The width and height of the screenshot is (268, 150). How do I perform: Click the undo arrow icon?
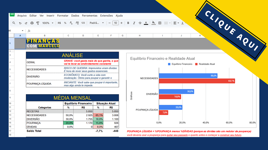(x=20, y=23)
